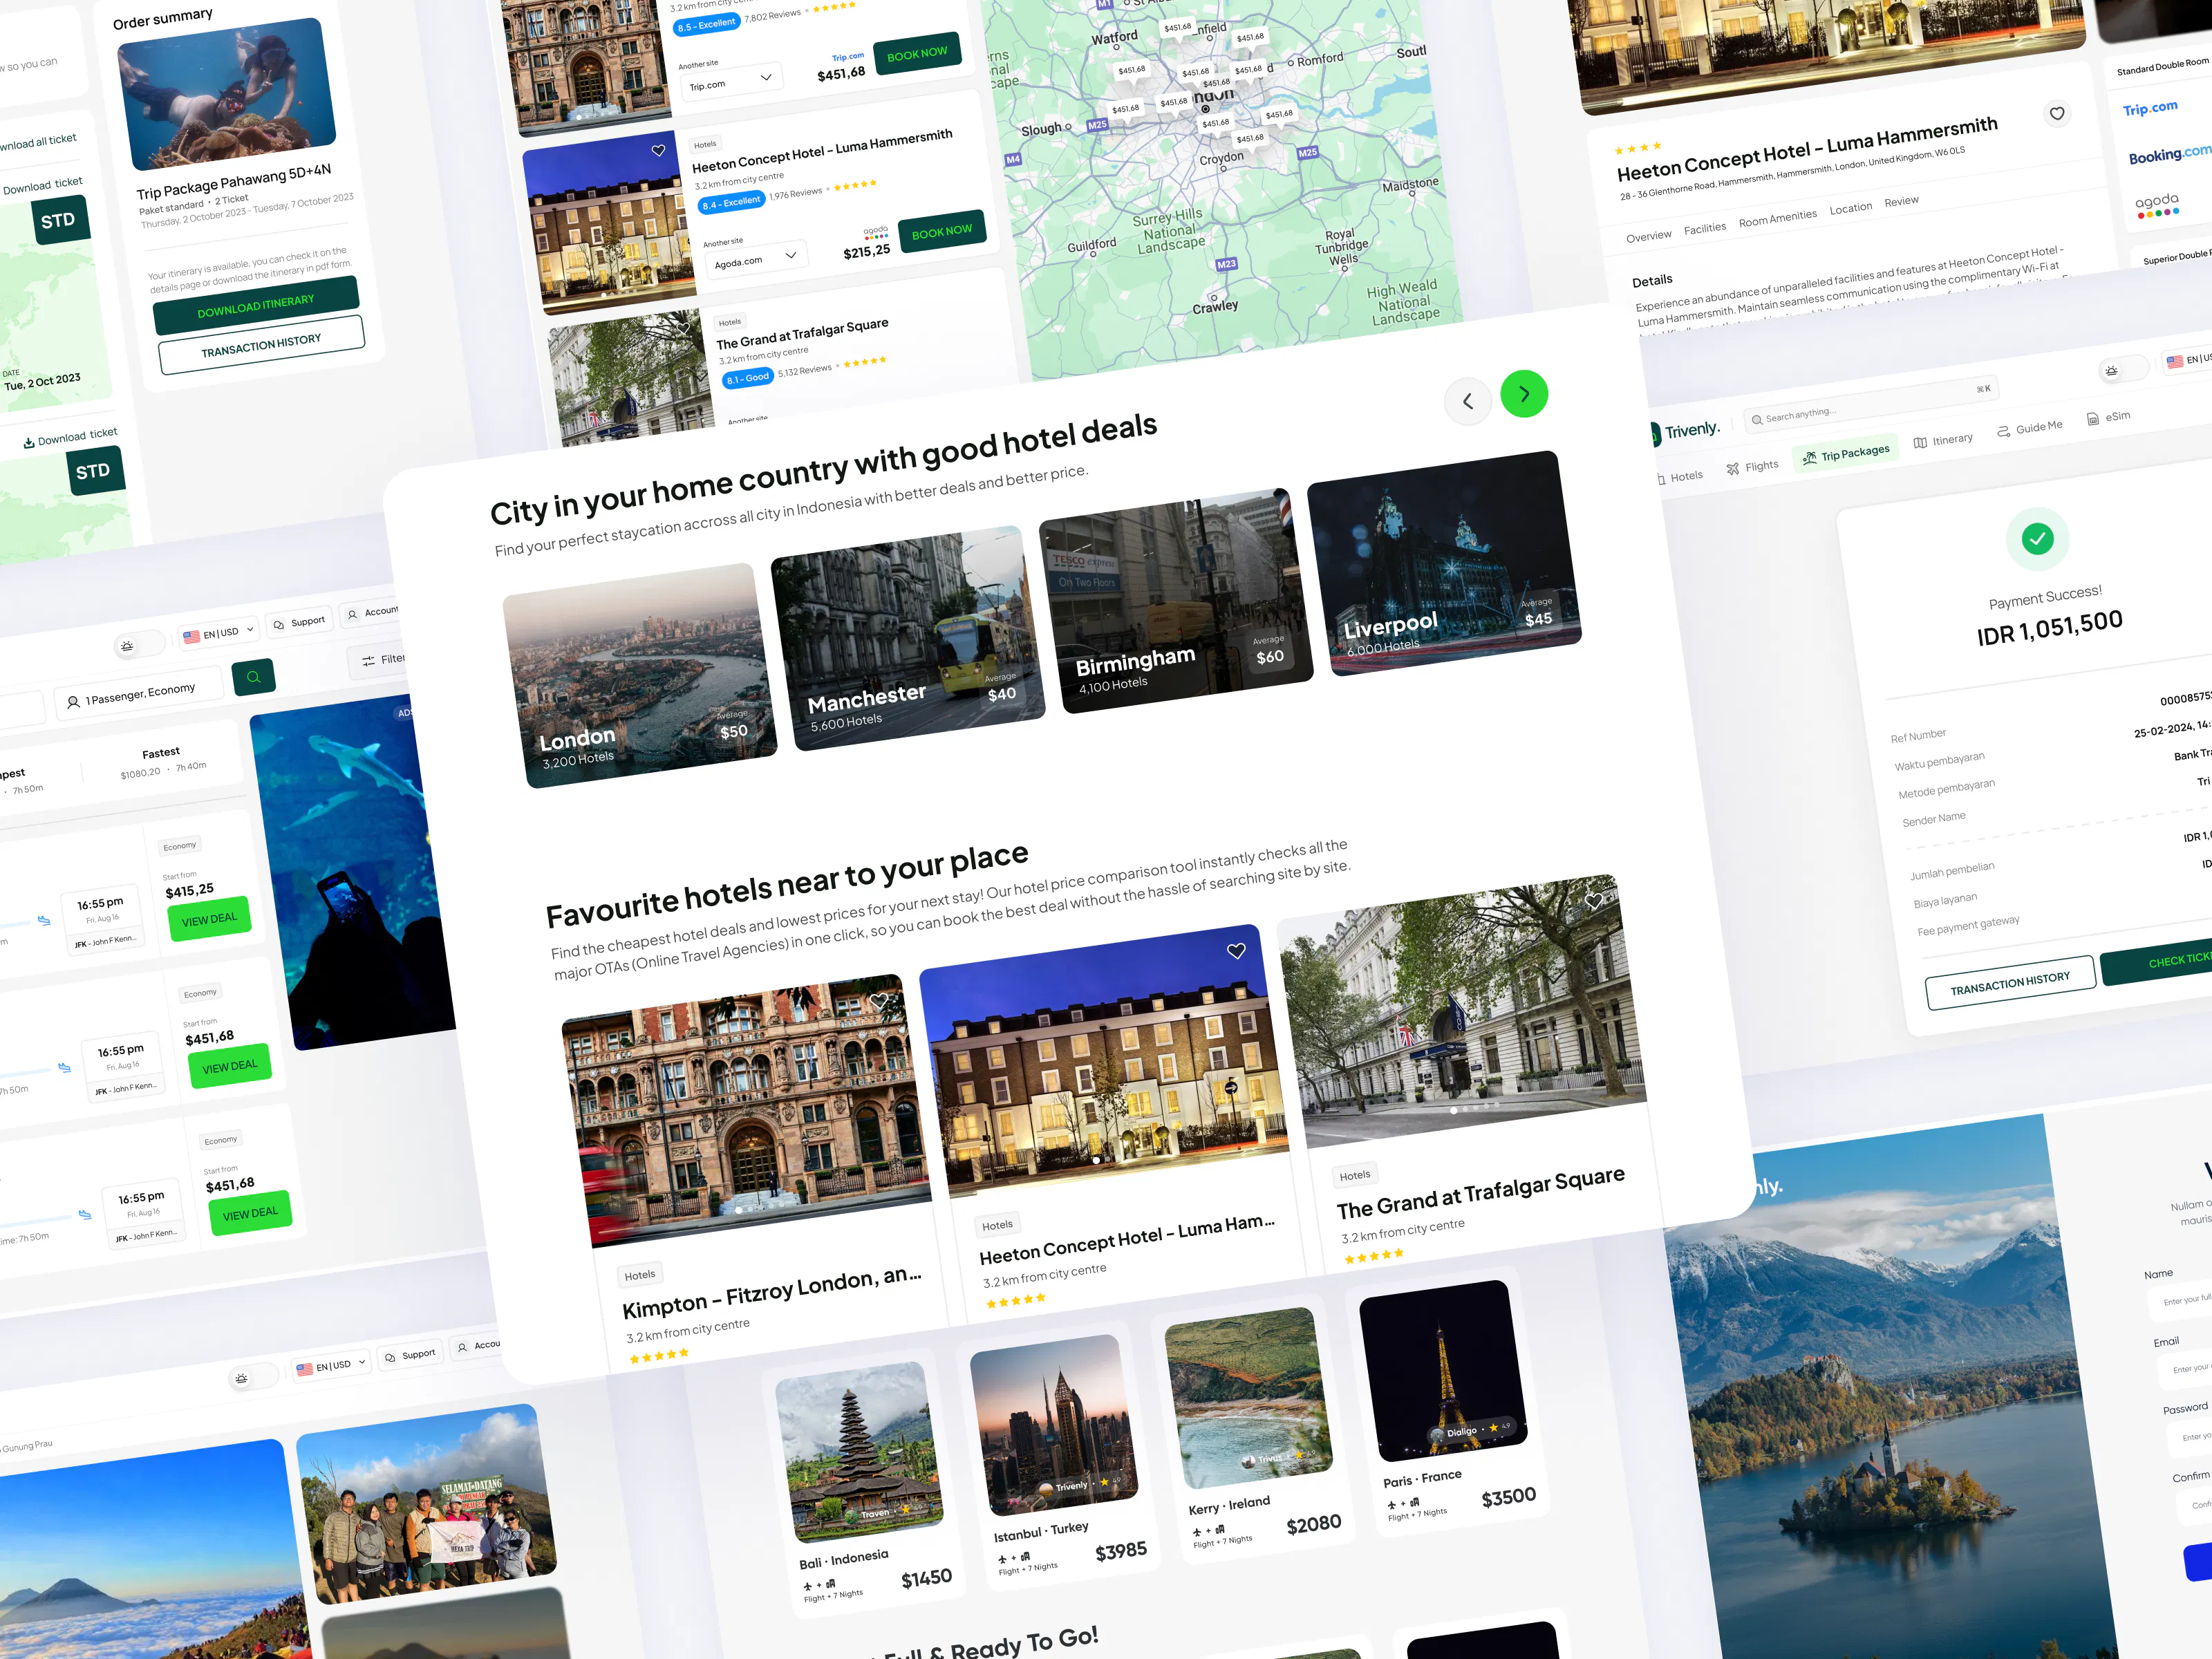Click the 8.5 - Excellent rating badge
The height and width of the screenshot is (1659, 2212).
click(706, 25)
